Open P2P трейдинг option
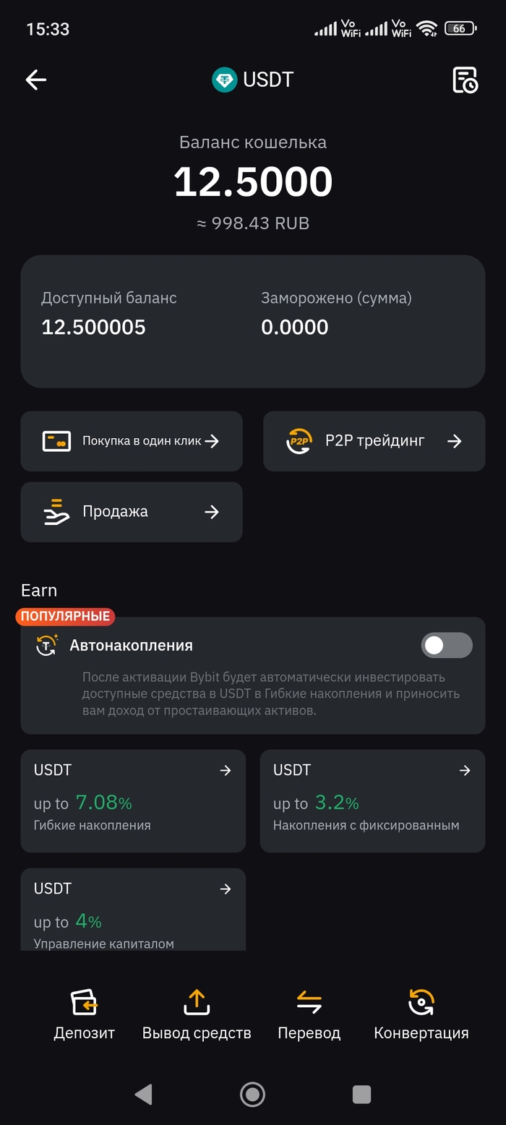The image size is (506, 1125). tap(374, 441)
